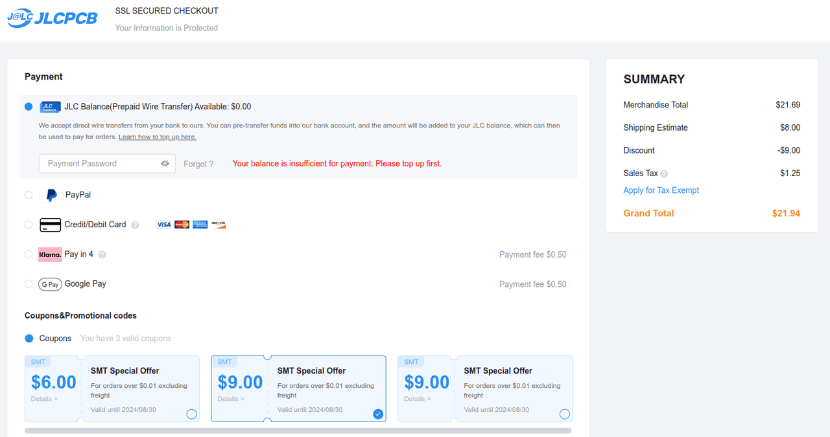Click the Google Pay logo icon
The width and height of the screenshot is (830, 437).
click(50, 284)
